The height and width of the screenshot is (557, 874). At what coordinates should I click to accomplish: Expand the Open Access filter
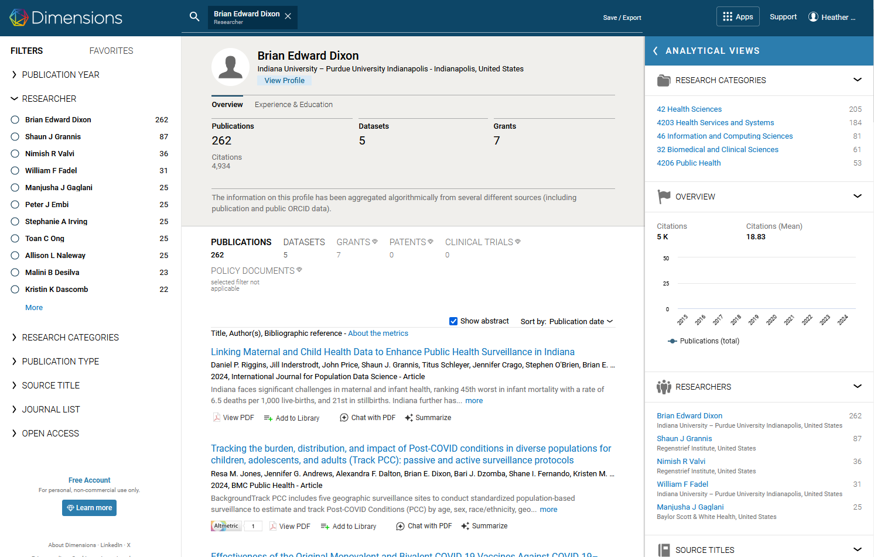click(x=45, y=434)
